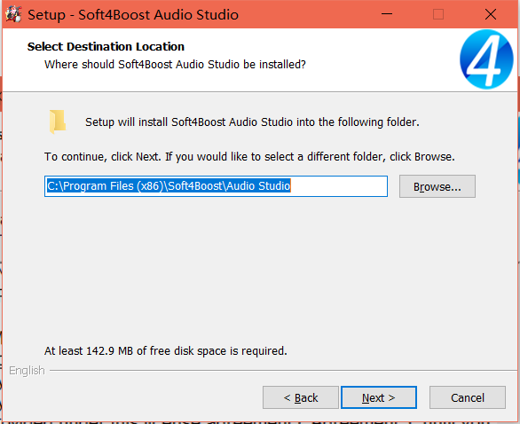Minimize the Setup window
This screenshot has height=424, width=520.
[387, 14]
